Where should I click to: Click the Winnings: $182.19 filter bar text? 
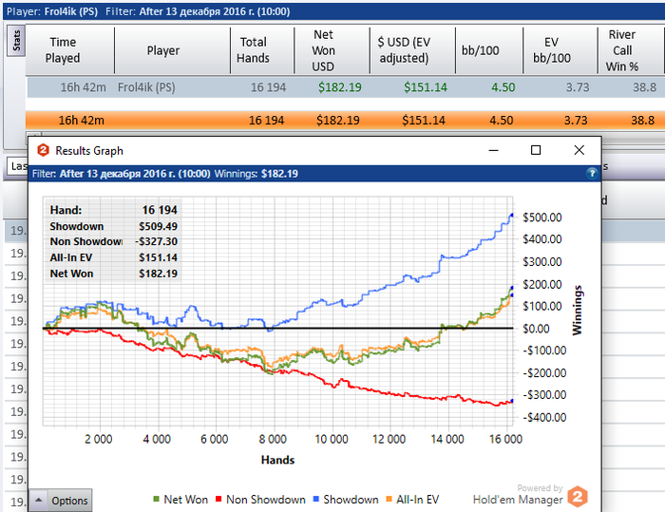[256, 174]
